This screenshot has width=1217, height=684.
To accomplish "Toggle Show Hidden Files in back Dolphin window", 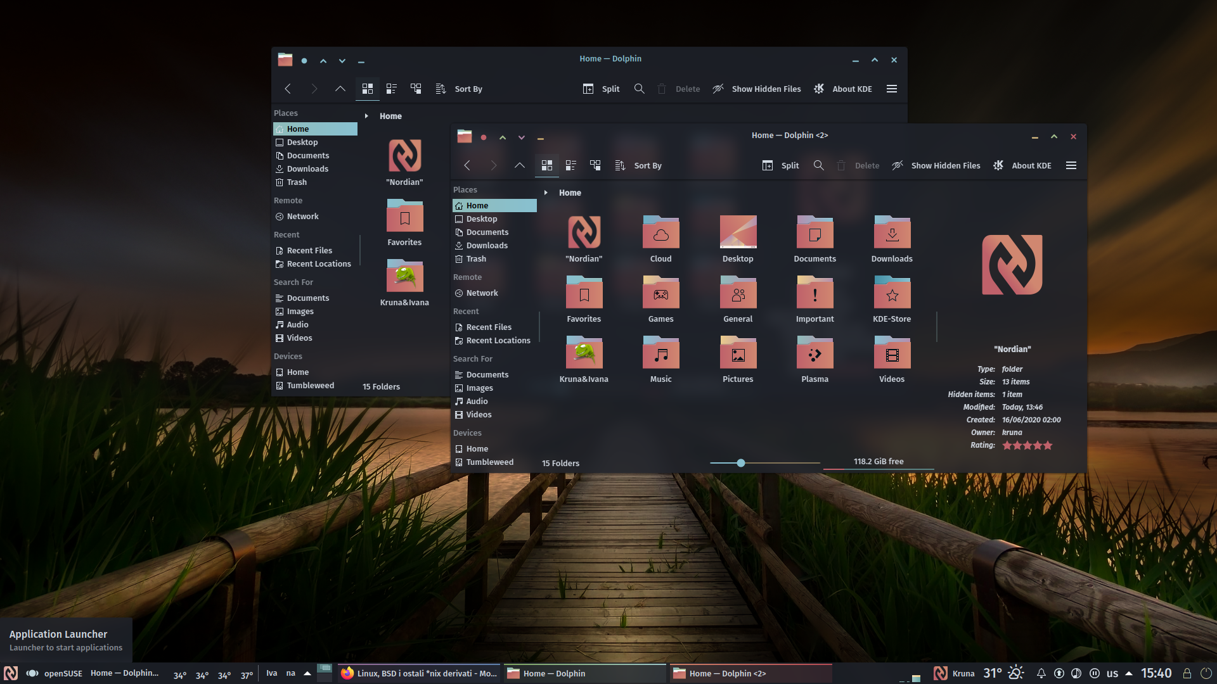I will pyautogui.click(x=756, y=89).
